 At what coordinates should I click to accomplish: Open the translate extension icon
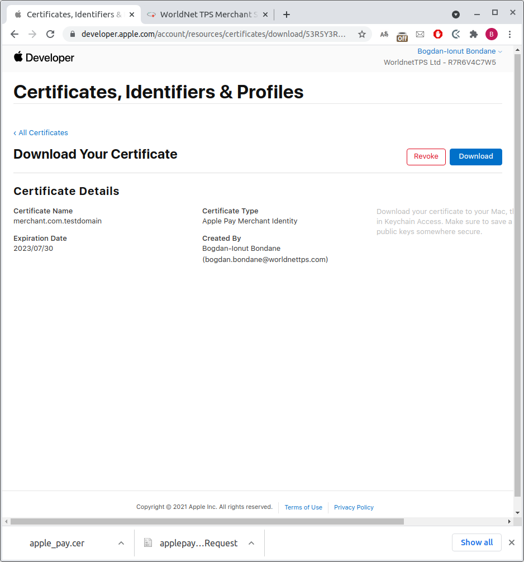click(x=384, y=34)
